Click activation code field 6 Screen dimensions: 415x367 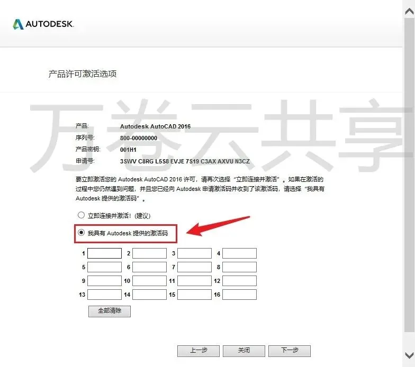point(149,267)
